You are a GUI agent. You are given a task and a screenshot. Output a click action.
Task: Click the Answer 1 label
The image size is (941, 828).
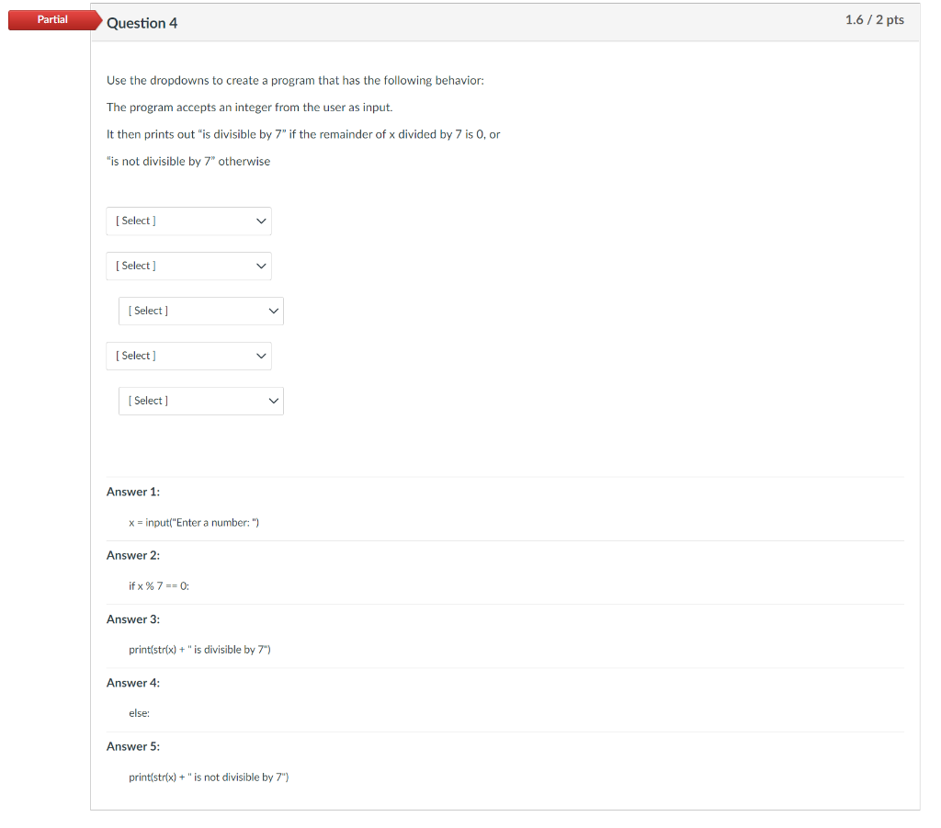[133, 492]
